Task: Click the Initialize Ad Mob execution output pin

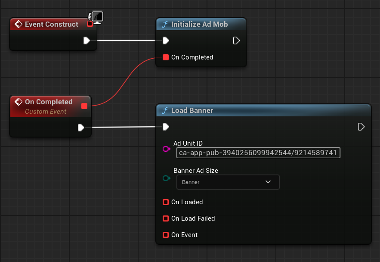Action: [236, 41]
